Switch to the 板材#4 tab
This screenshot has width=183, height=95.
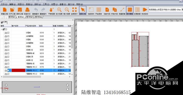[38, 17]
